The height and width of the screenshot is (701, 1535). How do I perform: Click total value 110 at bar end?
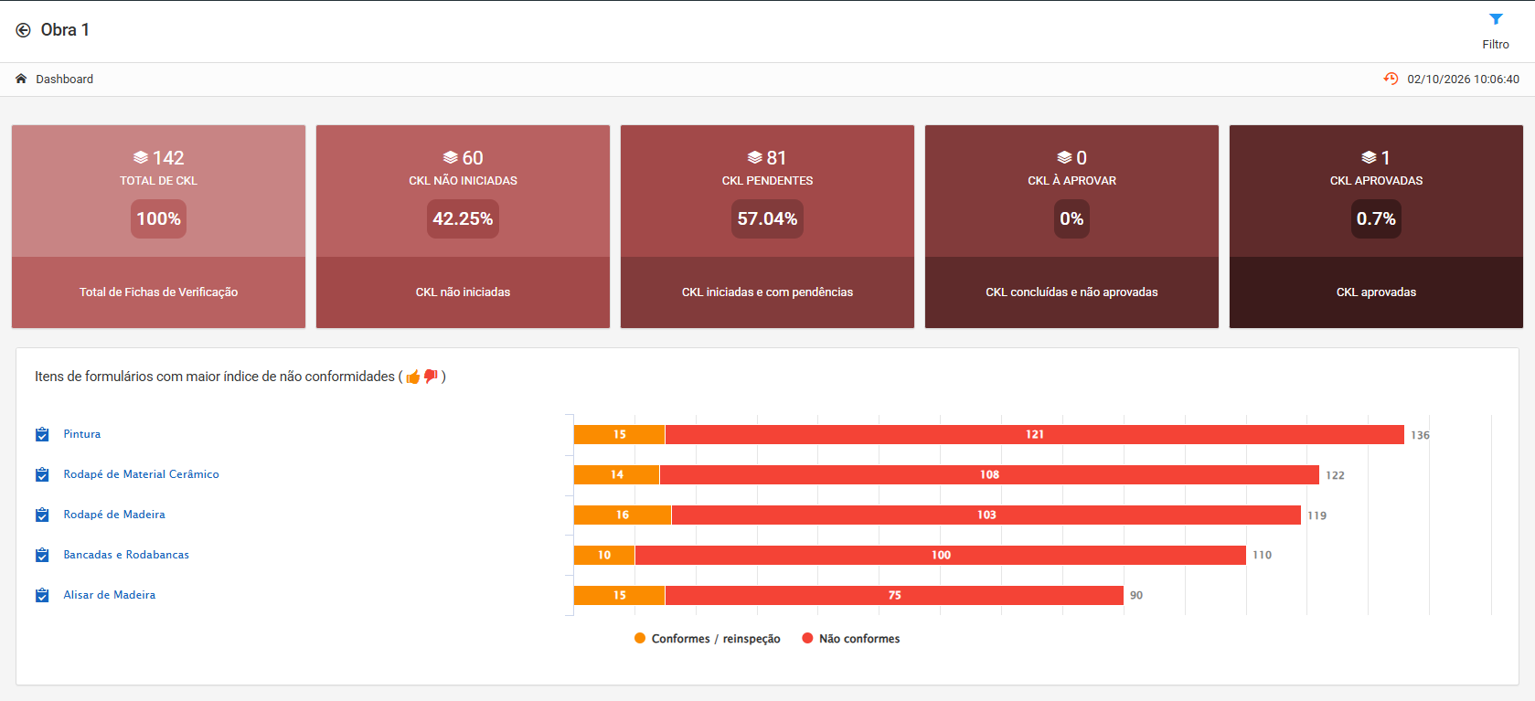[x=1262, y=555]
